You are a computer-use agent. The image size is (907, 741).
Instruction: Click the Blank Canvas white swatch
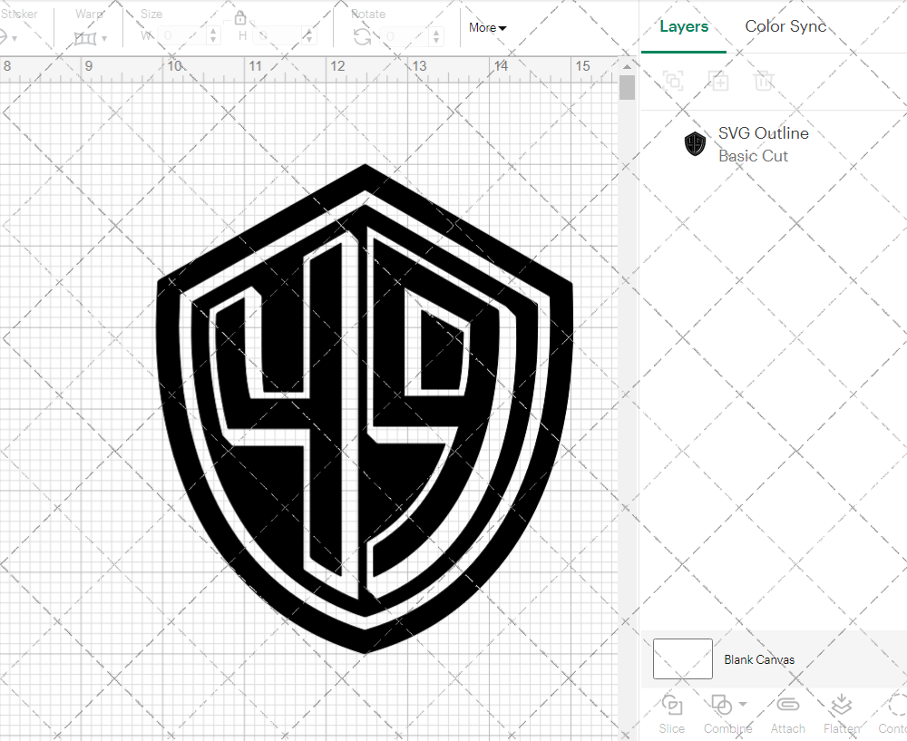pyautogui.click(x=682, y=659)
